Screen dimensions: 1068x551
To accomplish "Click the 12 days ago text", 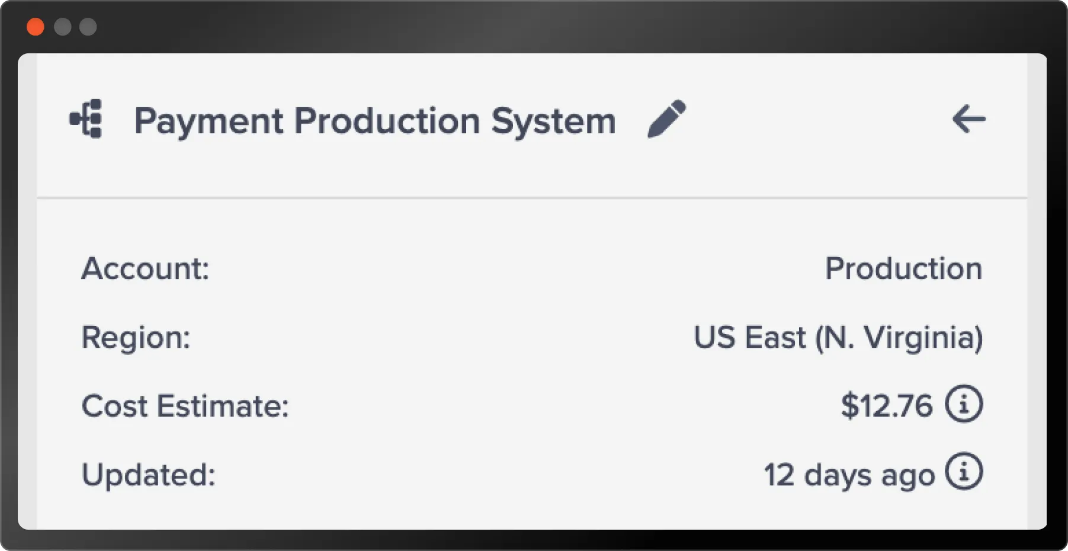I will click(x=849, y=475).
